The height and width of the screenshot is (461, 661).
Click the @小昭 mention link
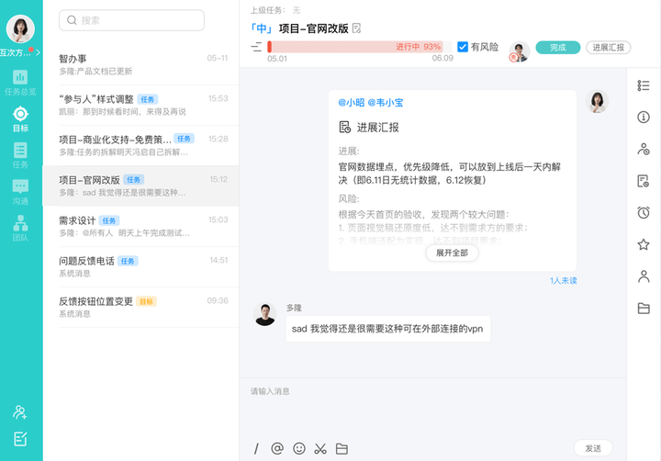pos(351,103)
